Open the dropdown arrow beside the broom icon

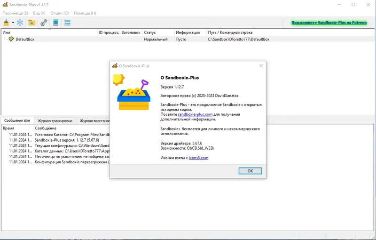click(x=13, y=23)
